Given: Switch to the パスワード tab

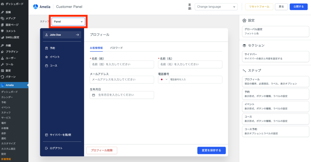Looking at the screenshot, I should click(x=116, y=48).
